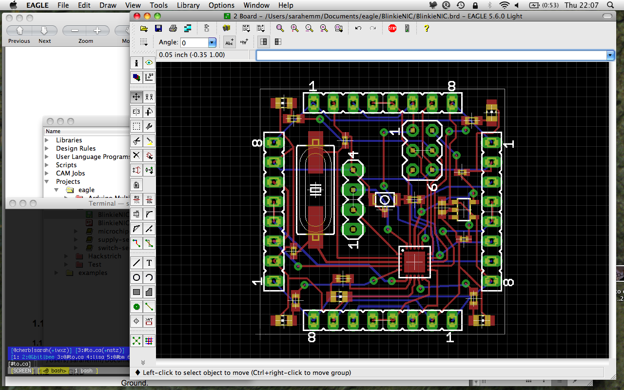Click the zoom-to-fit magnifier icon
Image resolution: width=624 pixels, height=390 pixels.
pyautogui.click(x=280, y=28)
